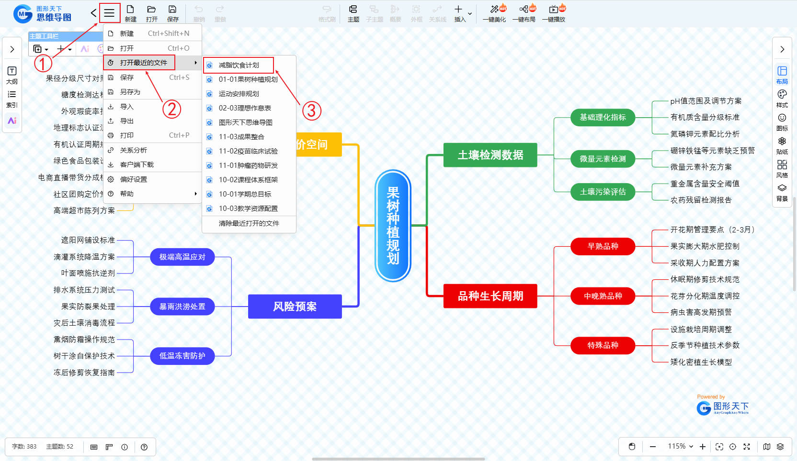The image size is (797, 461).
Task: Click the one-click beautify icon
Action: coord(494,13)
